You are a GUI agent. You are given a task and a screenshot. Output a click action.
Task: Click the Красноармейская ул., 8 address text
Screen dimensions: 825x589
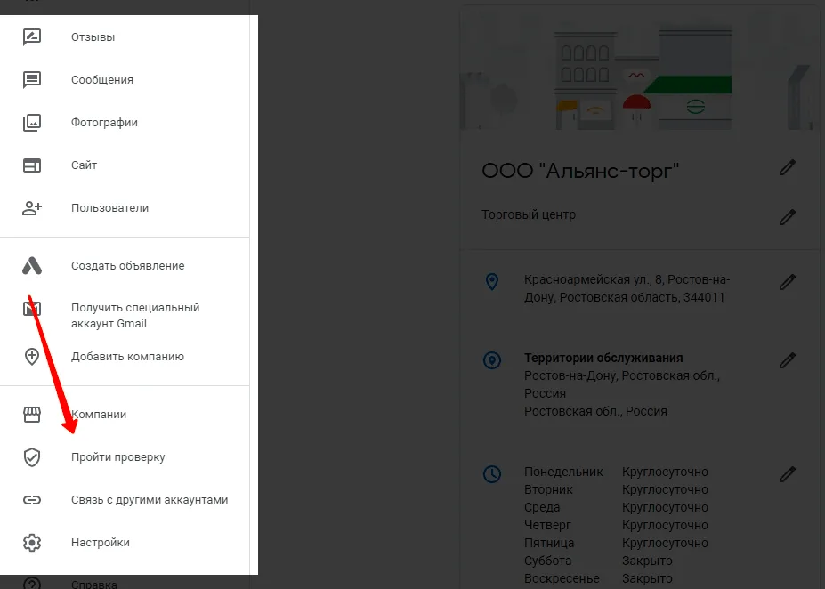(x=627, y=288)
